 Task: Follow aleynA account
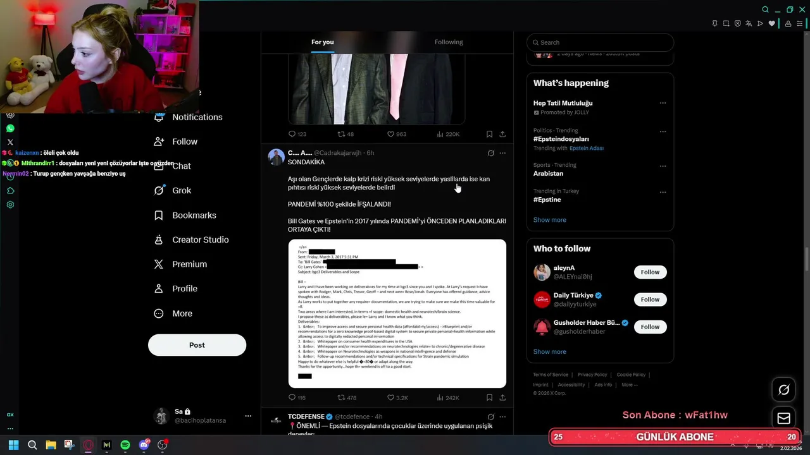coord(650,272)
